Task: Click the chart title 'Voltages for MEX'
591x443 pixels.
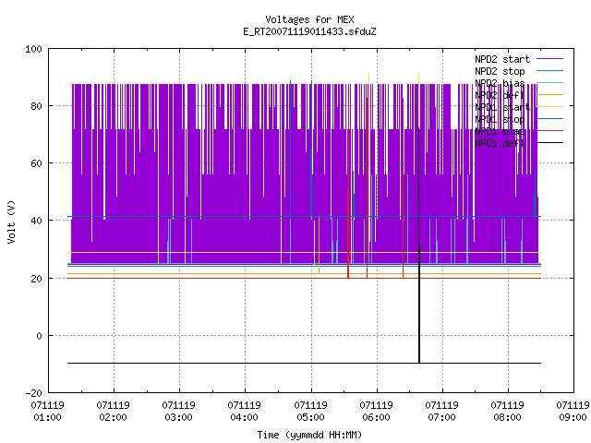Action: [309, 19]
